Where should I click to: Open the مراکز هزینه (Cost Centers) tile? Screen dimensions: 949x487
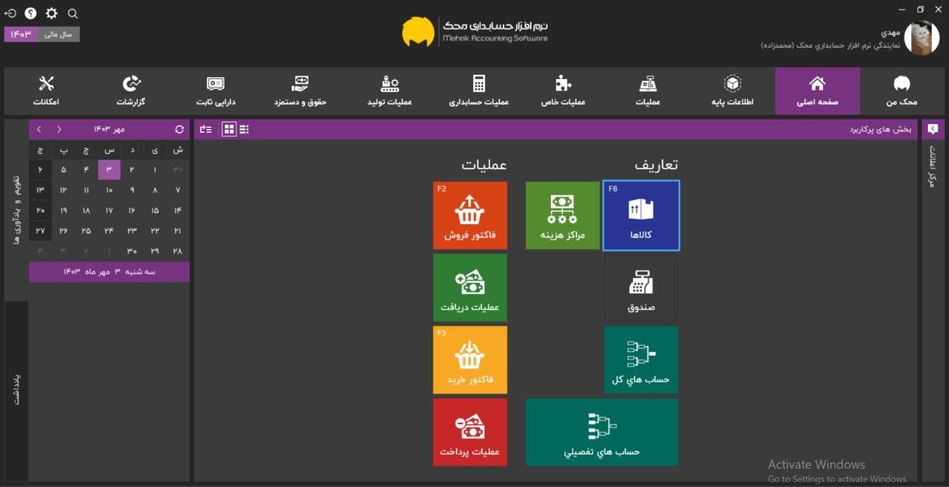[562, 215]
